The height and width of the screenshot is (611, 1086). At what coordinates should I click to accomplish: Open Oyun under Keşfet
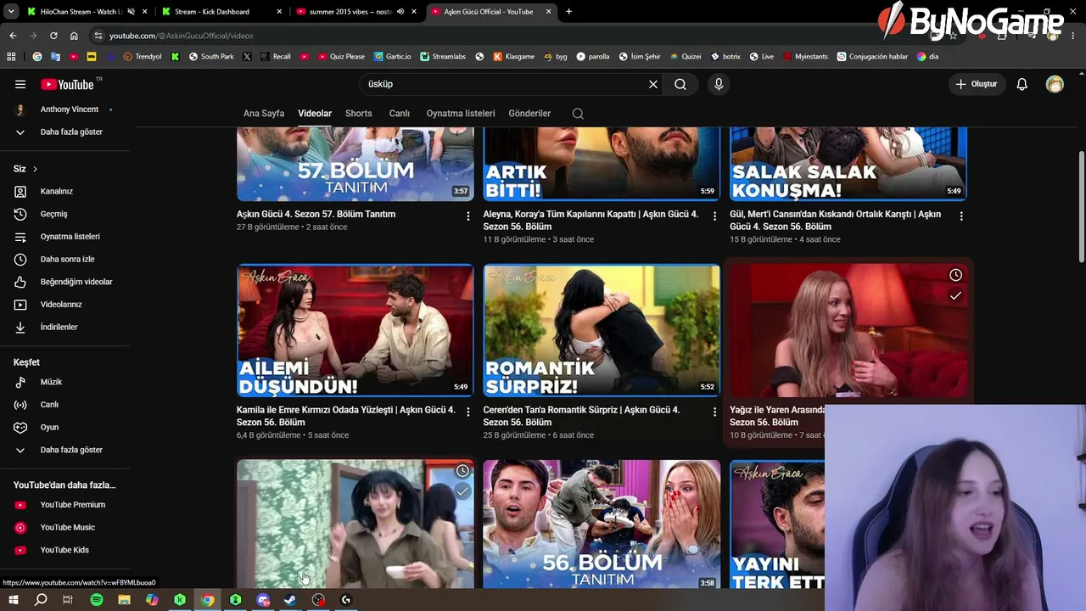click(66, 427)
